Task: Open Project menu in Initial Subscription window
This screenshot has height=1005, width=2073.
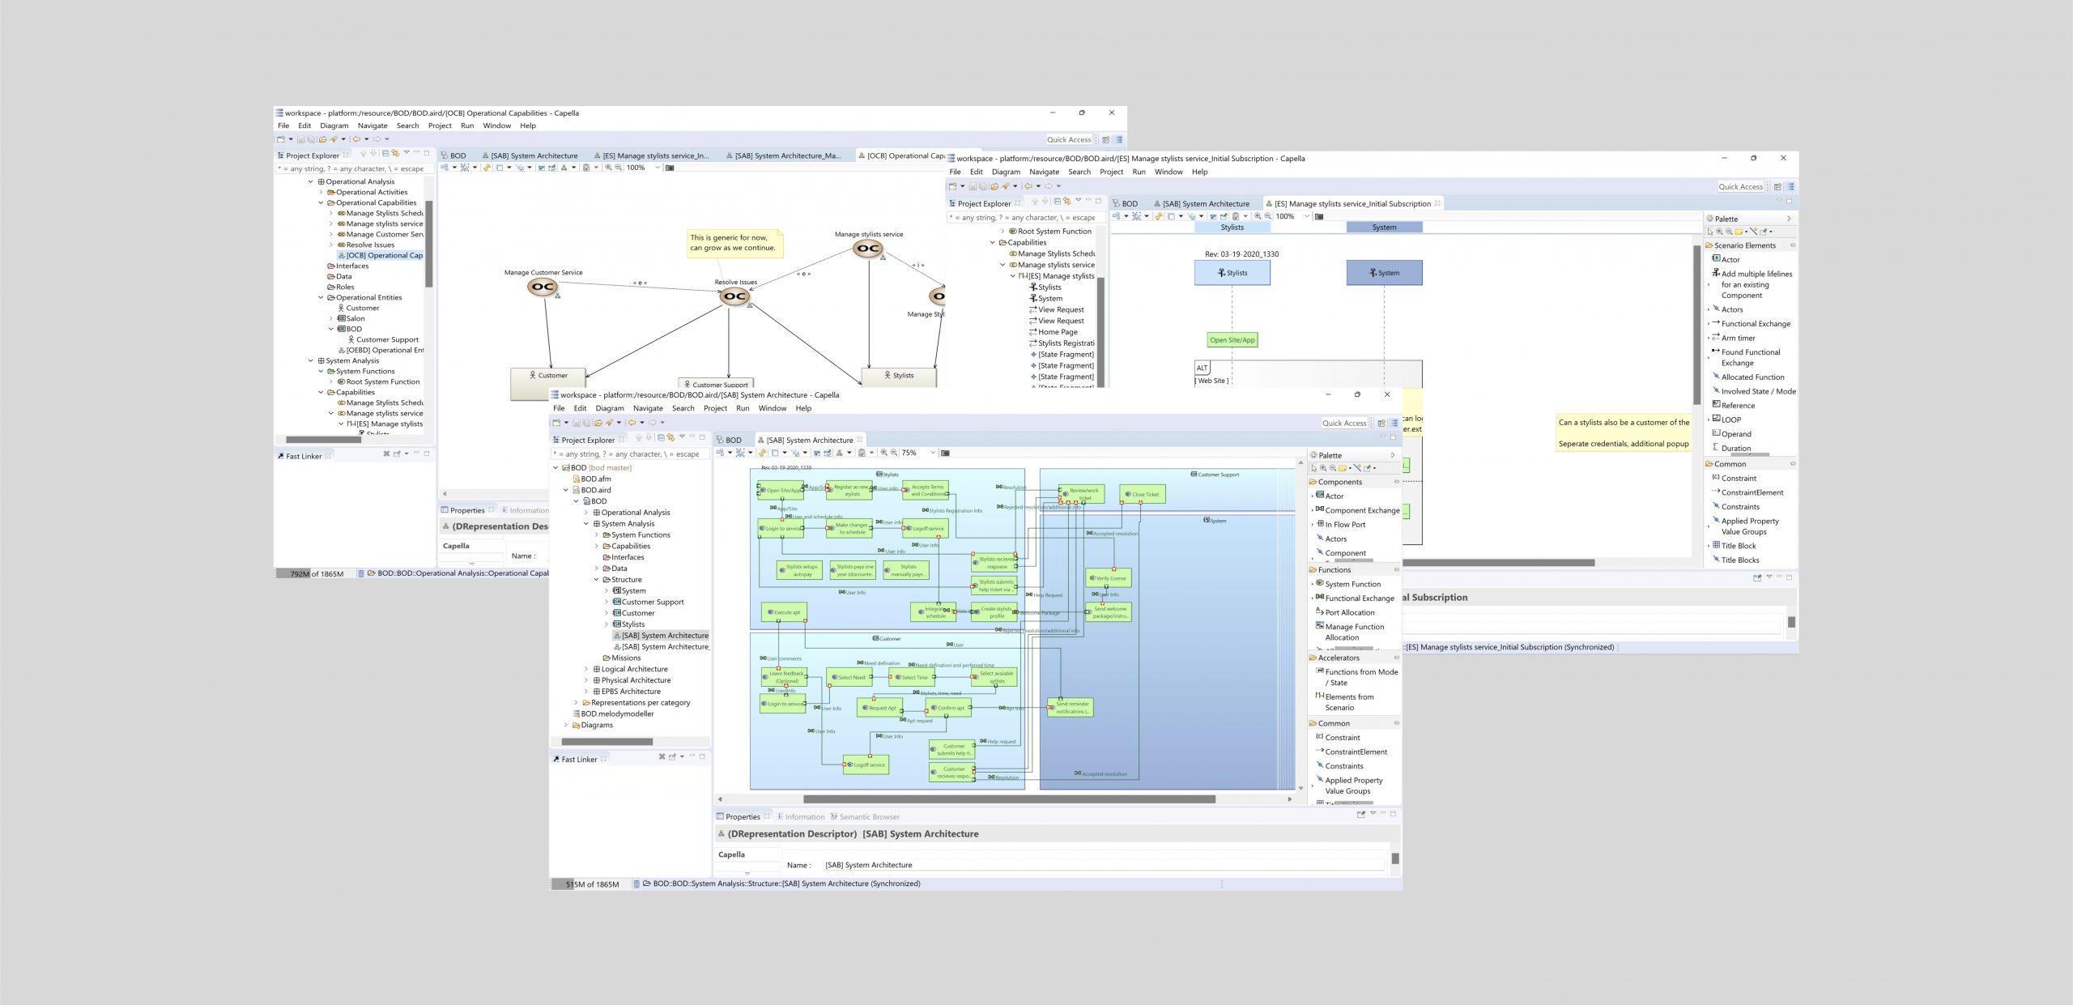Action: (1111, 172)
